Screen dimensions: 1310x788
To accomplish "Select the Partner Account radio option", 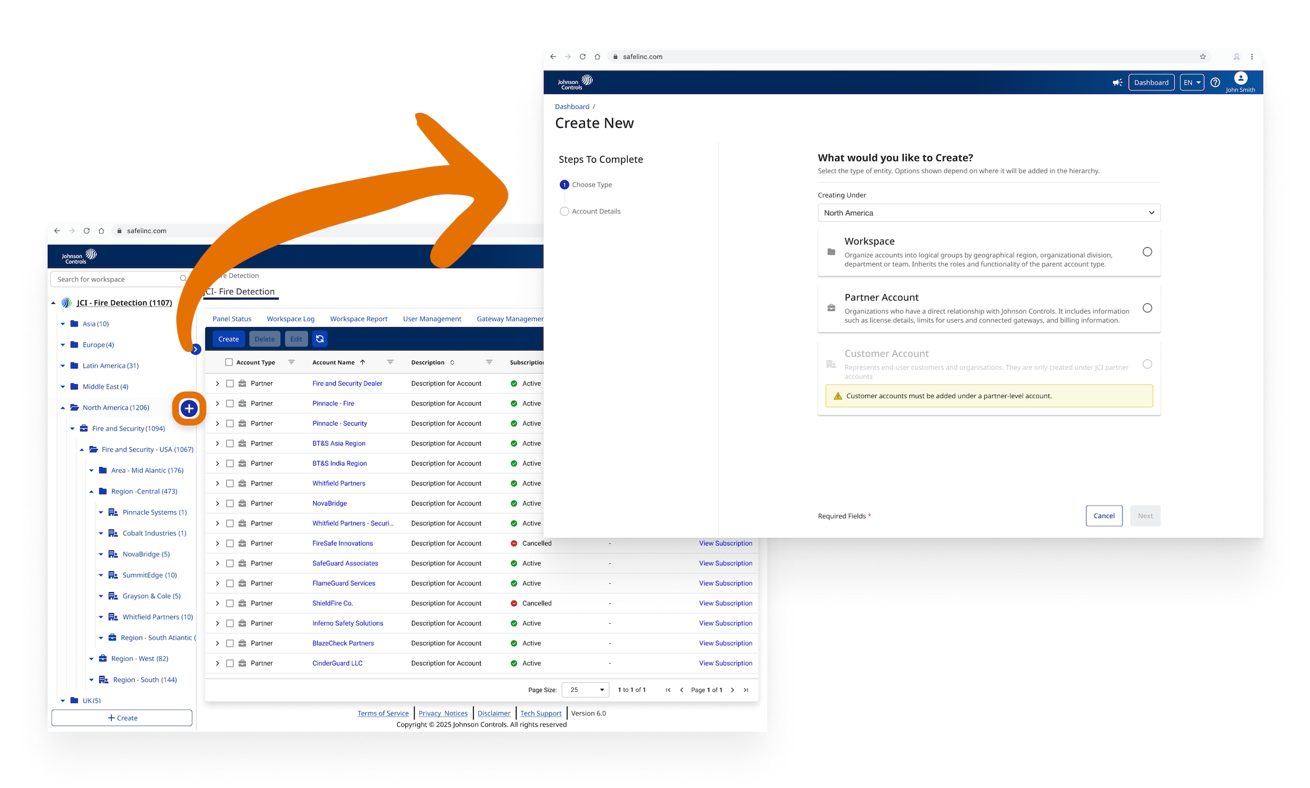I will (x=1147, y=308).
